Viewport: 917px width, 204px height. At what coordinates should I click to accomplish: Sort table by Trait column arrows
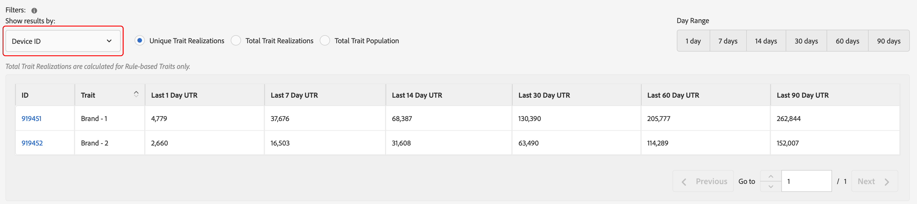[136, 94]
